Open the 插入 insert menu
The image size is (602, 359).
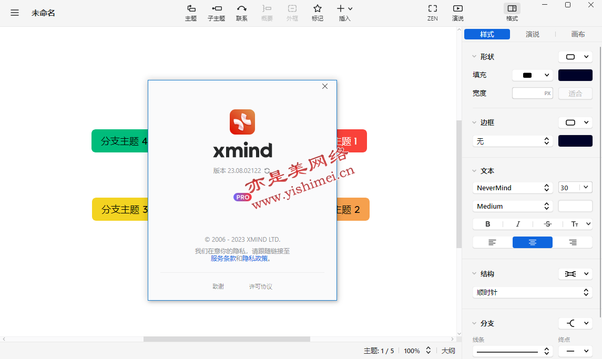(345, 13)
